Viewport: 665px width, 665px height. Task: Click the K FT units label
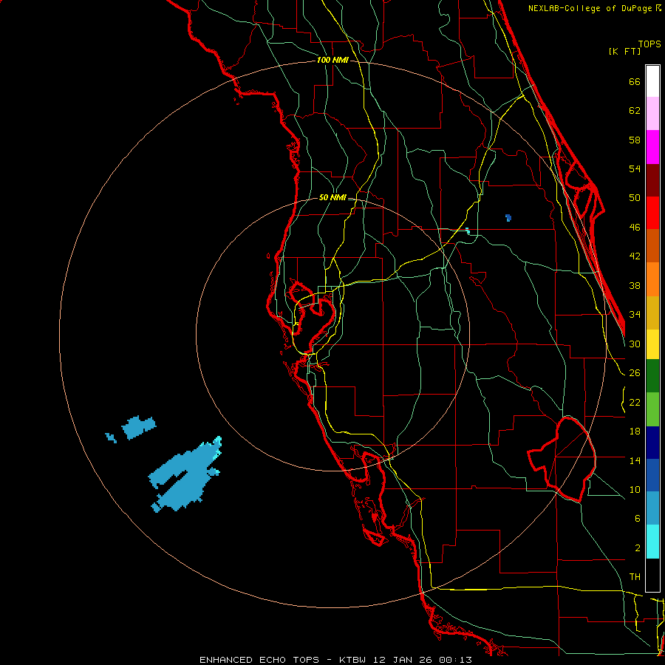(x=624, y=51)
